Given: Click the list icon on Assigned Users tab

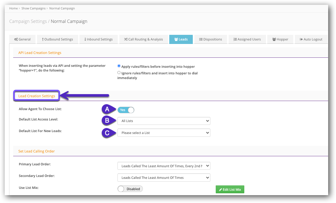Looking at the screenshot, I should pyautogui.click(x=236, y=39).
